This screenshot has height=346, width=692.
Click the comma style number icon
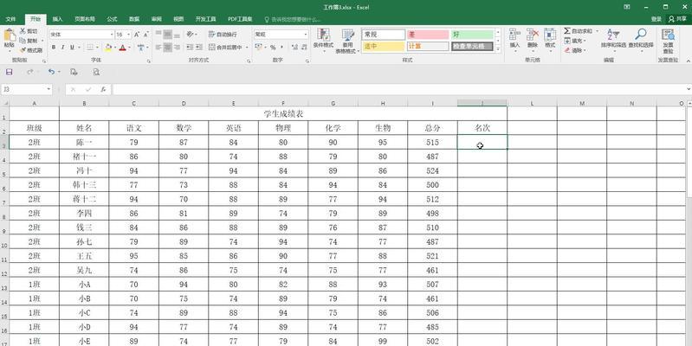click(x=282, y=48)
